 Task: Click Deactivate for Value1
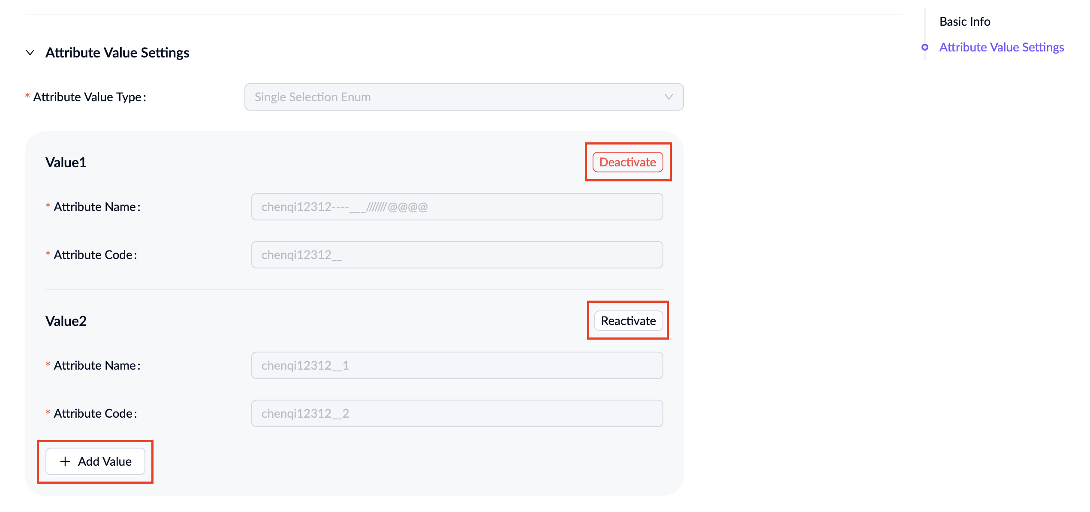[x=627, y=162]
